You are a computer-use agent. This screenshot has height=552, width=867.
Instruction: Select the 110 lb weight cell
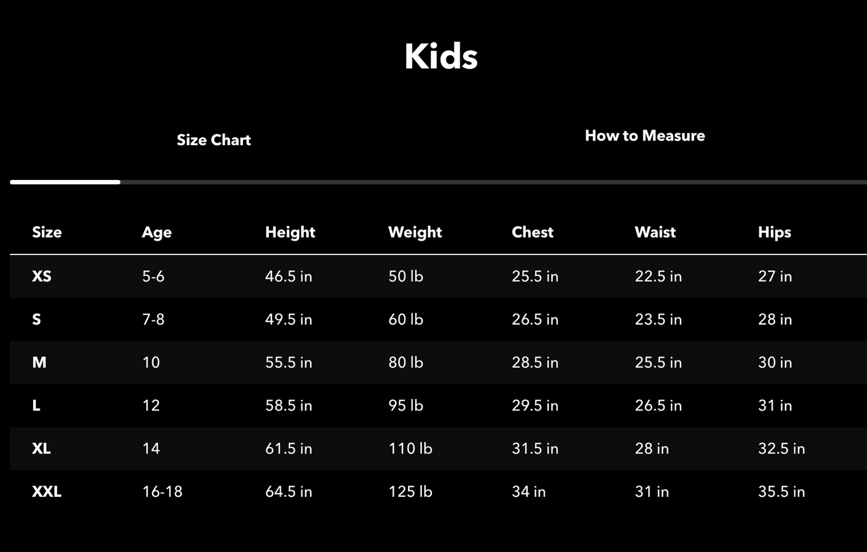410,448
